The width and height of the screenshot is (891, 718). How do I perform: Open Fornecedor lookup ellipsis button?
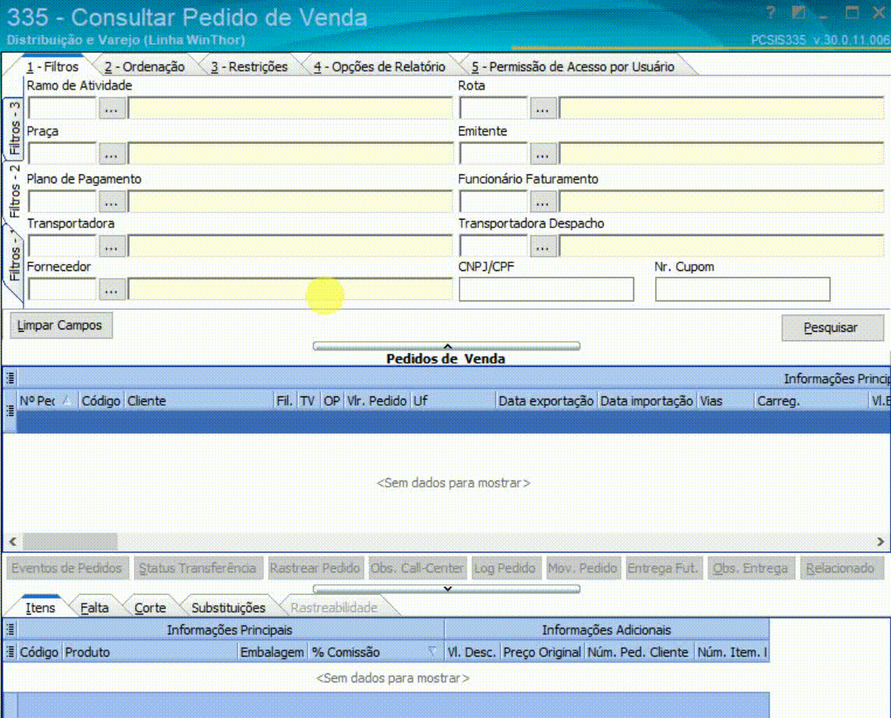tap(111, 290)
